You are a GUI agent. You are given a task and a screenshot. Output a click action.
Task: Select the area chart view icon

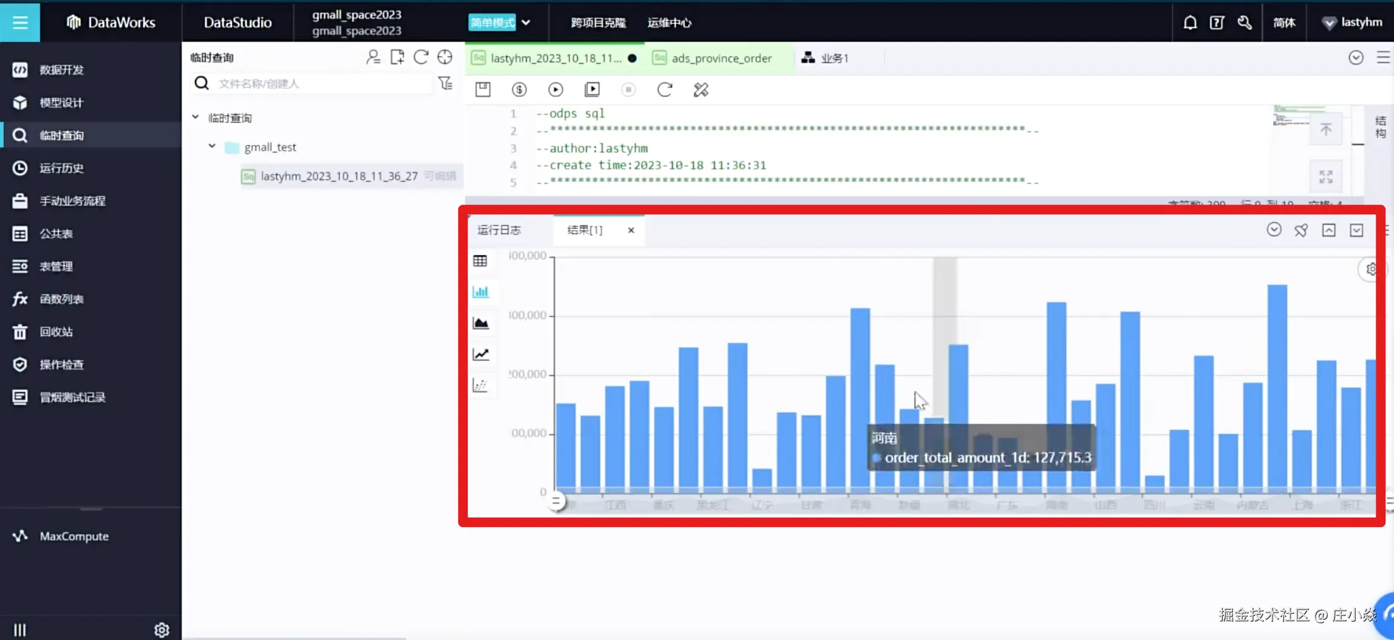(x=480, y=323)
